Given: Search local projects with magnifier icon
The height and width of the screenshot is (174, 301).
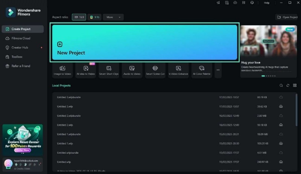Looking at the screenshot, I should (281, 86).
